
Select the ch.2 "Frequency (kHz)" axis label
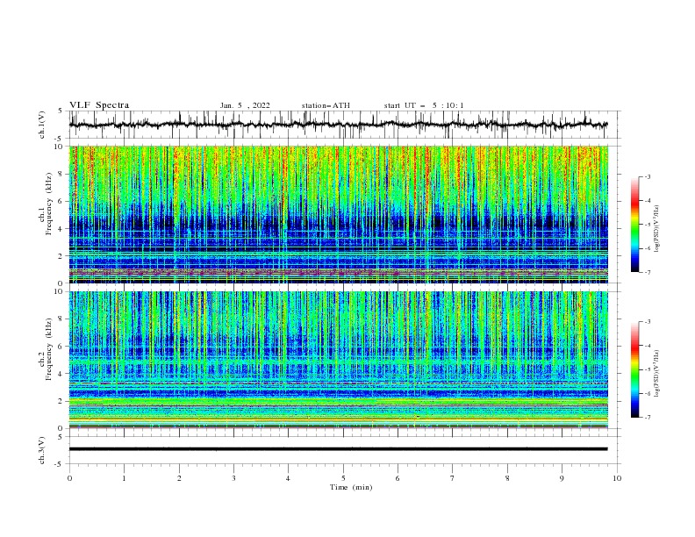pyautogui.click(x=49, y=348)
